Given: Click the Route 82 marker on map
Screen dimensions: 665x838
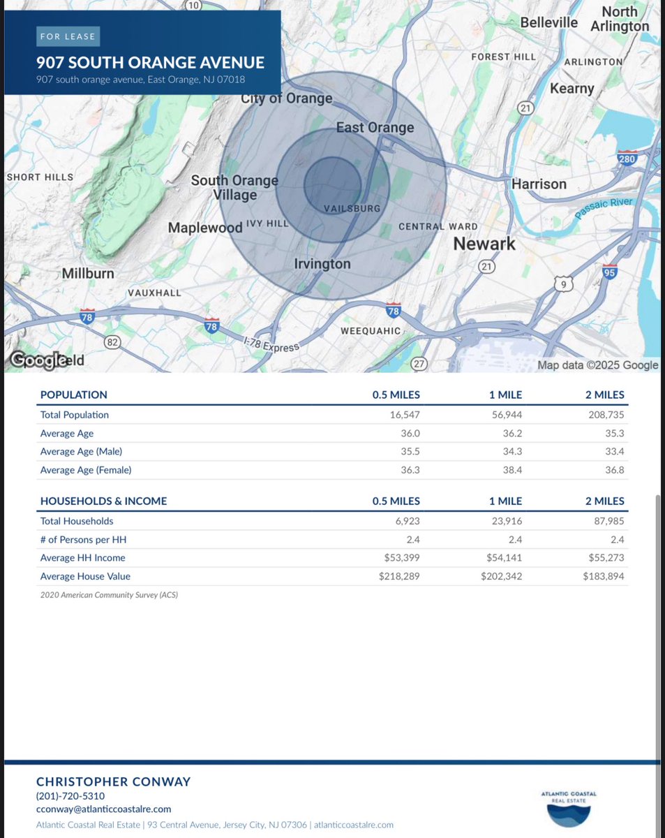Looking at the screenshot, I should coord(112,341).
